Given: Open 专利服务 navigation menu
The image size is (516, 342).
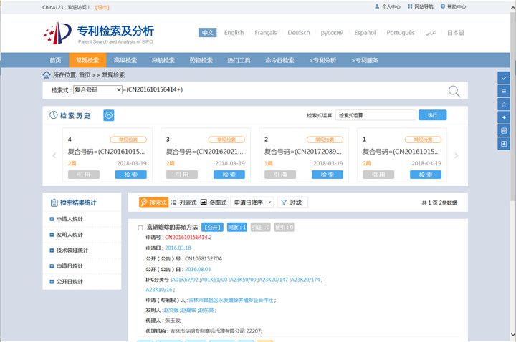Looking at the screenshot, I should coord(365,60).
